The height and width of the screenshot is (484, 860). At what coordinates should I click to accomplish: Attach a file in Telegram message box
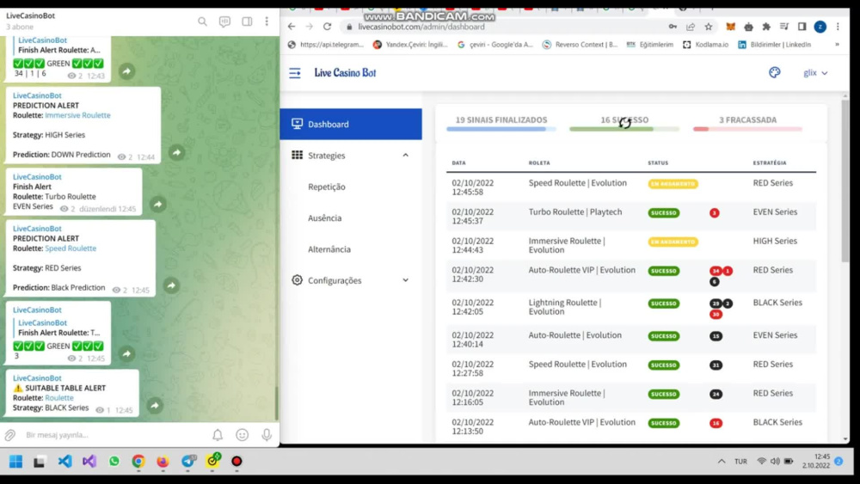[10, 435]
